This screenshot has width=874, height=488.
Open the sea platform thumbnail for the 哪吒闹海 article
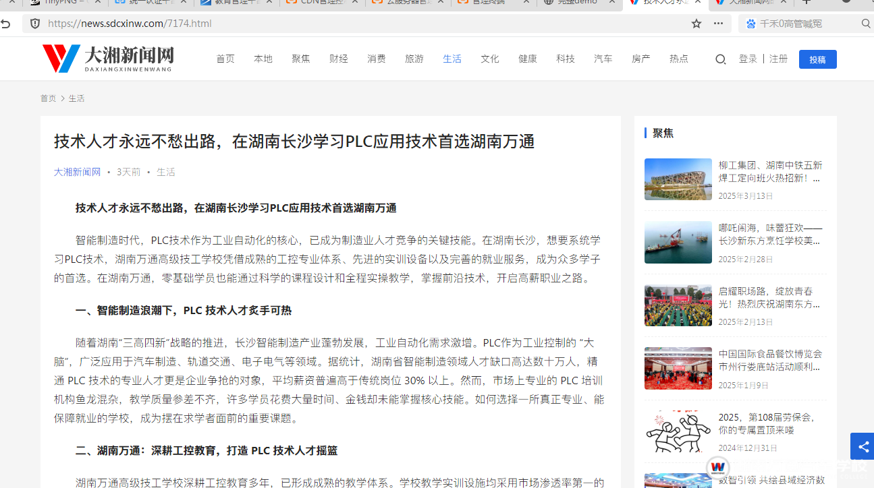678,242
